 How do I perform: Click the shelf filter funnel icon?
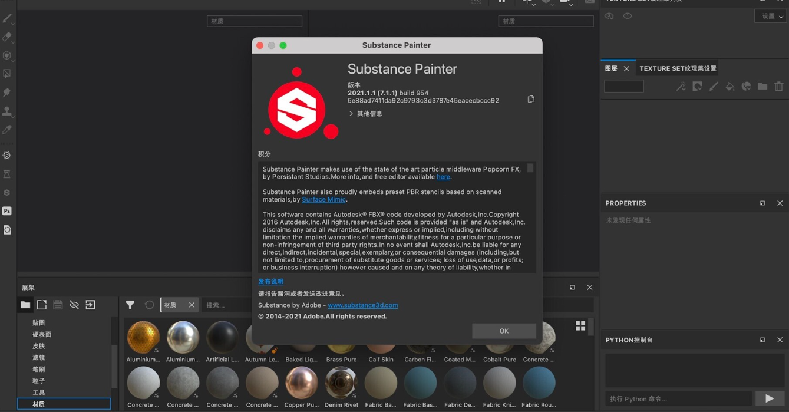click(x=130, y=305)
